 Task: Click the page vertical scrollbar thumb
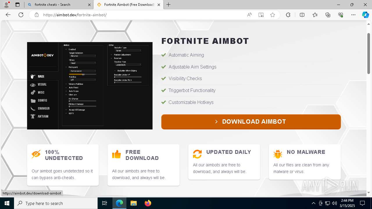click(369, 54)
